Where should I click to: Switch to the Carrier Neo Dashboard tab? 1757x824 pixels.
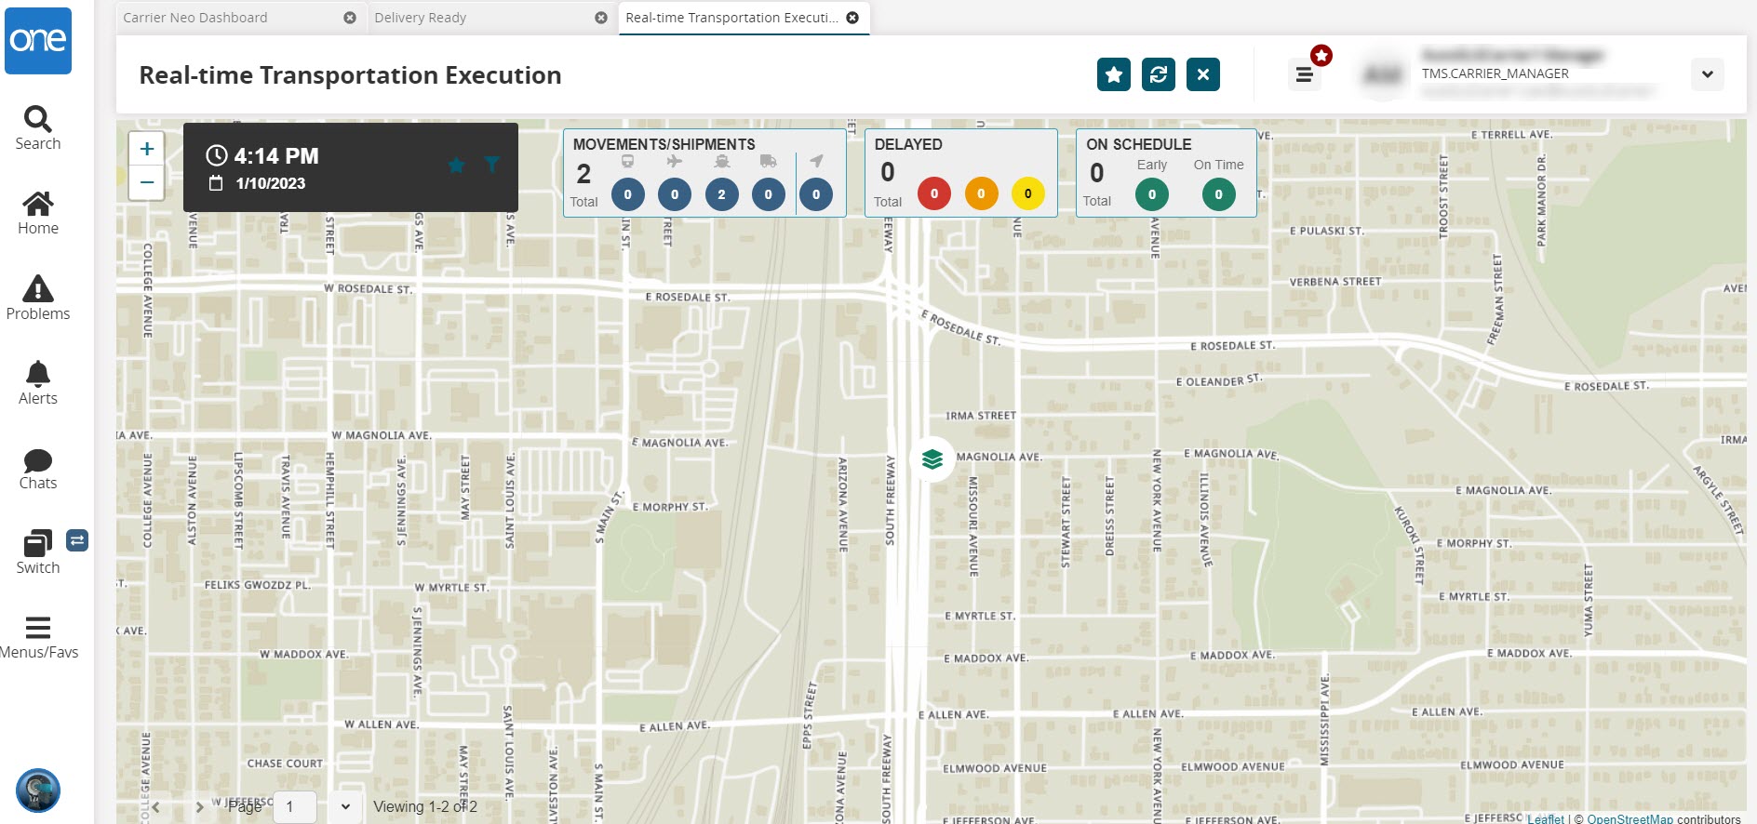195,18
